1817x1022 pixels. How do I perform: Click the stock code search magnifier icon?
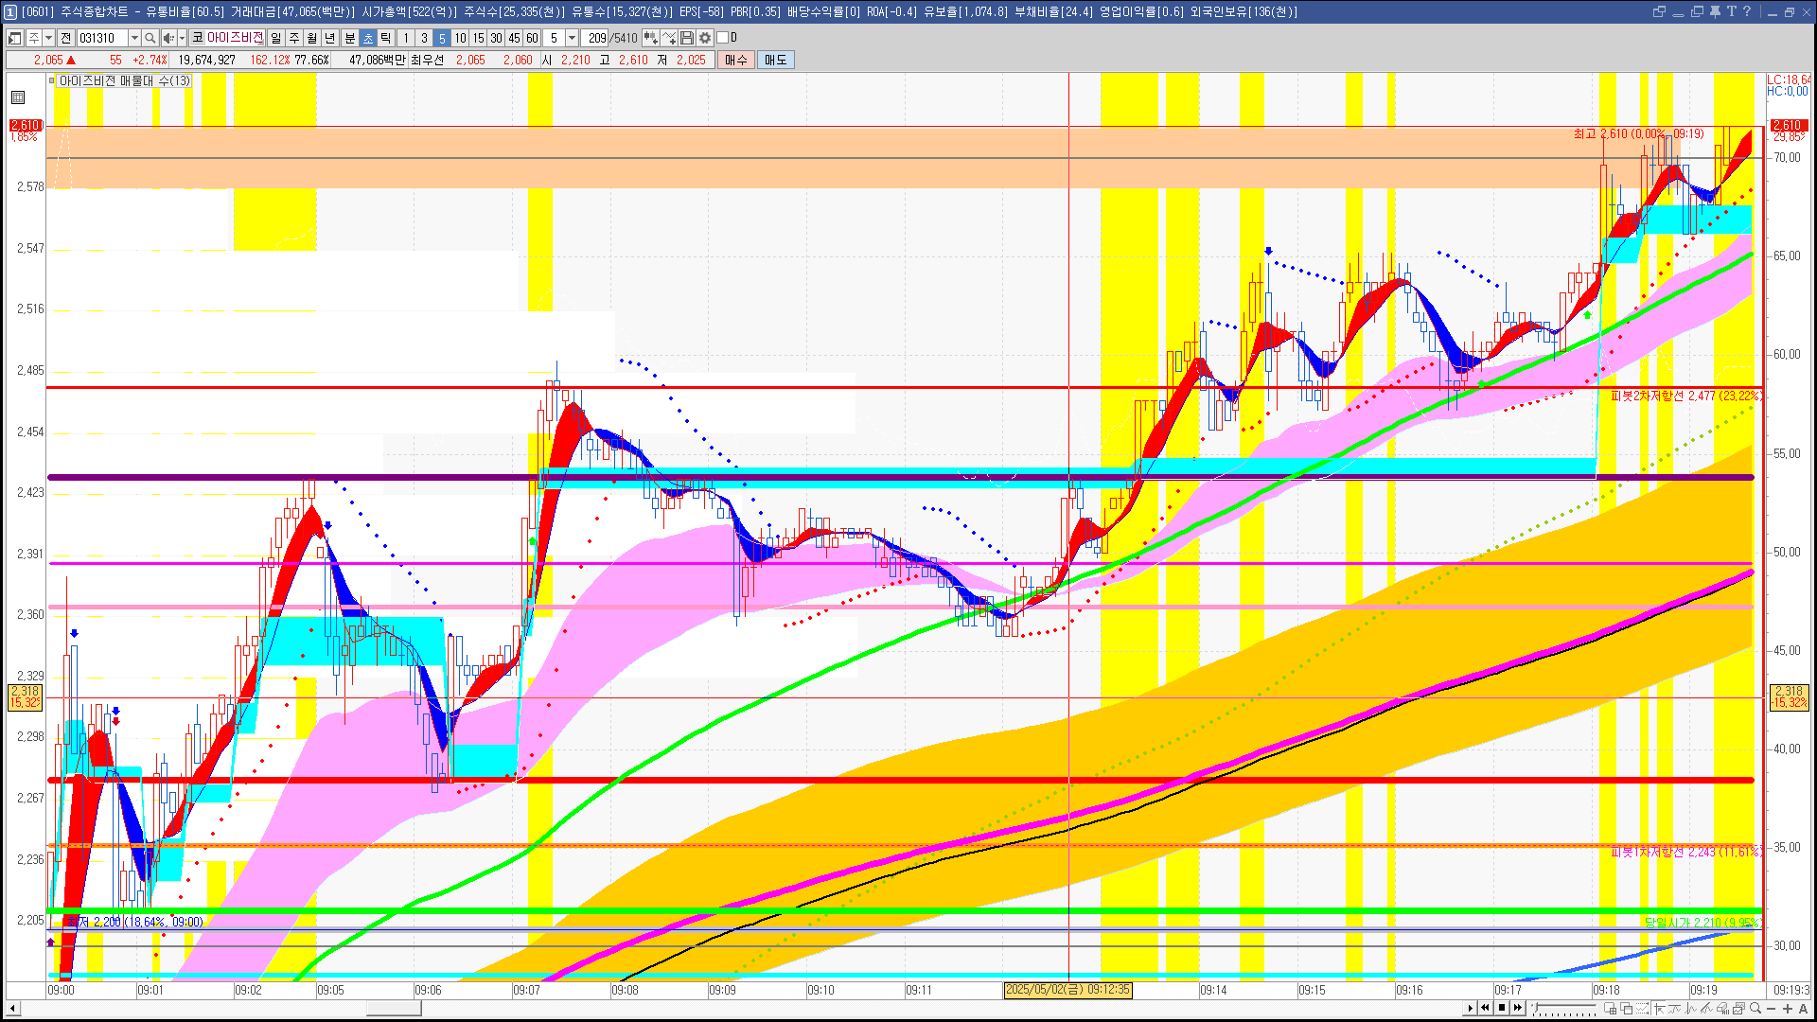[150, 38]
